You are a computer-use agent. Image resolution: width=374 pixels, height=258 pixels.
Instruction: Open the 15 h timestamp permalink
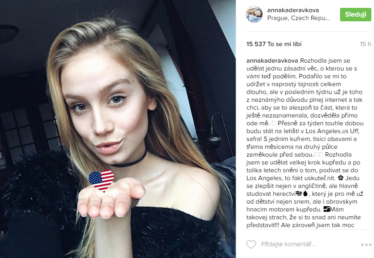coord(365,44)
